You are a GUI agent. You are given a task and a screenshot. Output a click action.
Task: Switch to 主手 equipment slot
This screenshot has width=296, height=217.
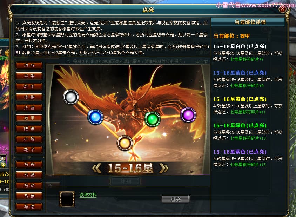click(29, 76)
